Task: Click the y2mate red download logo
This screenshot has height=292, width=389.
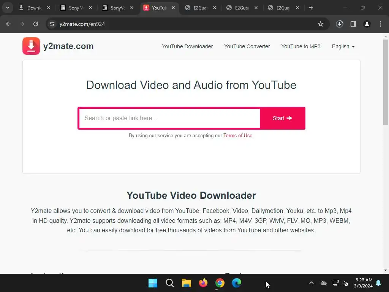Action: tap(31, 46)
